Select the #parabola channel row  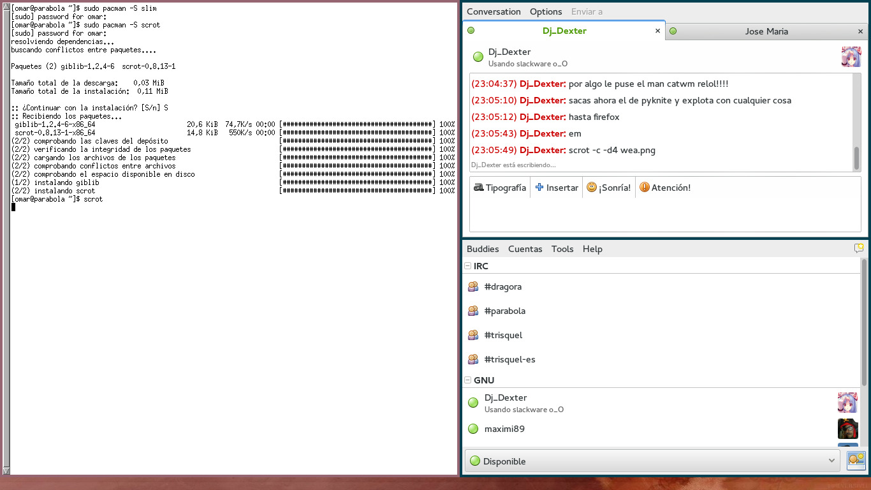[661, 311]
